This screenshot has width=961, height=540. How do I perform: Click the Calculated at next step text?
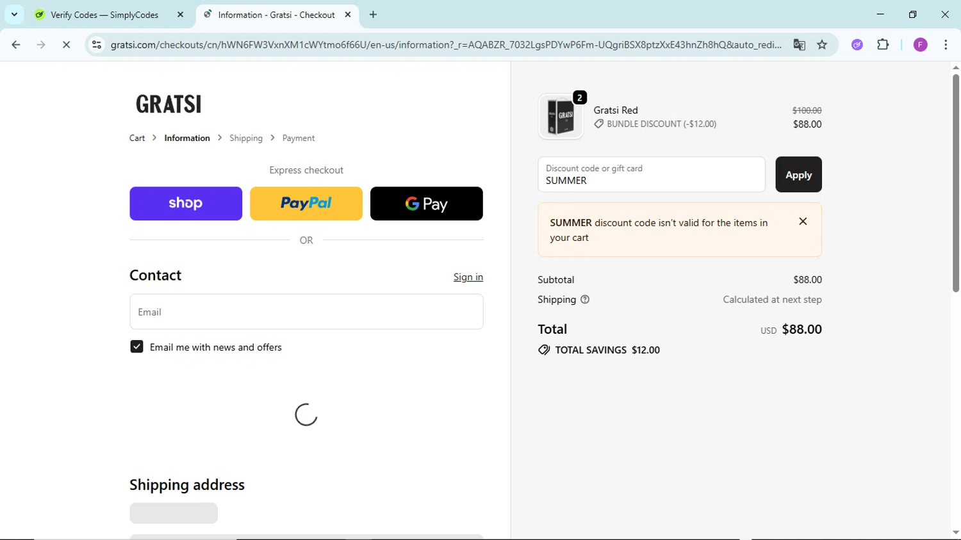[772, 300]
